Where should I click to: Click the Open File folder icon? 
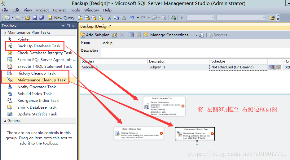point(28,18)
